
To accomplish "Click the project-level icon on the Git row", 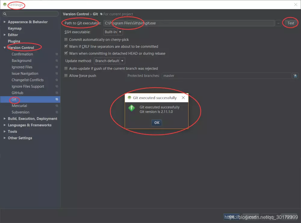I will [57, 99].
